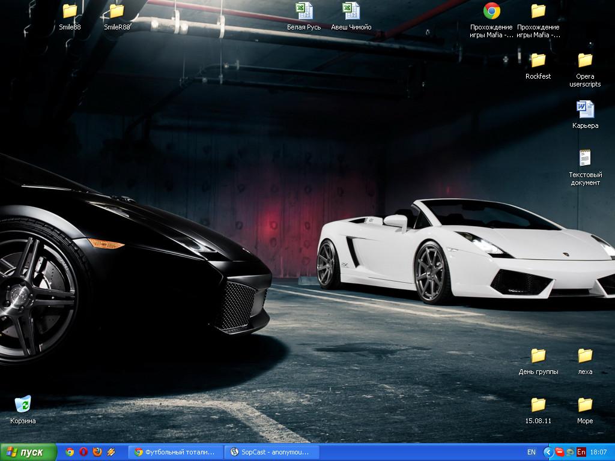Launch Firefox from the Quick Launch bar
Image resolution: width=615 pixels, height=461 pixels.
tap(97, 452)
